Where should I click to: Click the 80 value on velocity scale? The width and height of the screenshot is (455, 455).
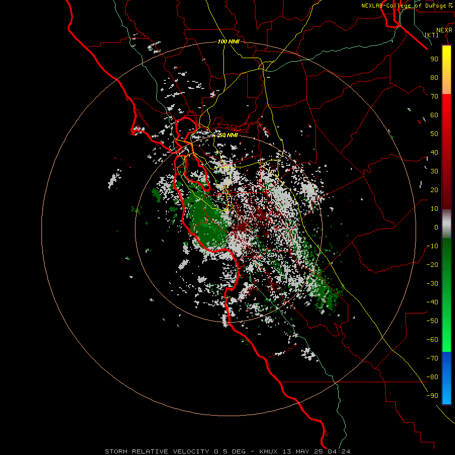tap(434, 77)
